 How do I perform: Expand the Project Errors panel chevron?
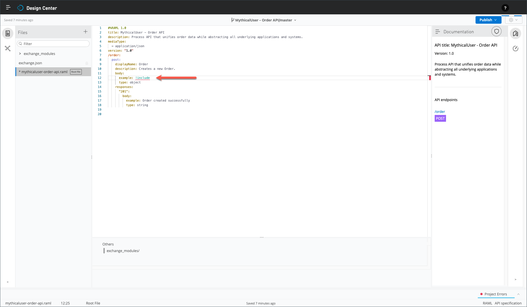[x=518, y=294]
